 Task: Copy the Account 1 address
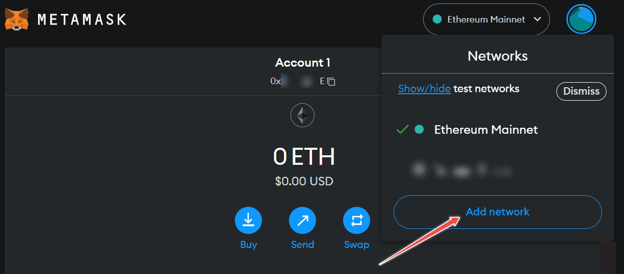pyautogui.click(x=331, y=81)
